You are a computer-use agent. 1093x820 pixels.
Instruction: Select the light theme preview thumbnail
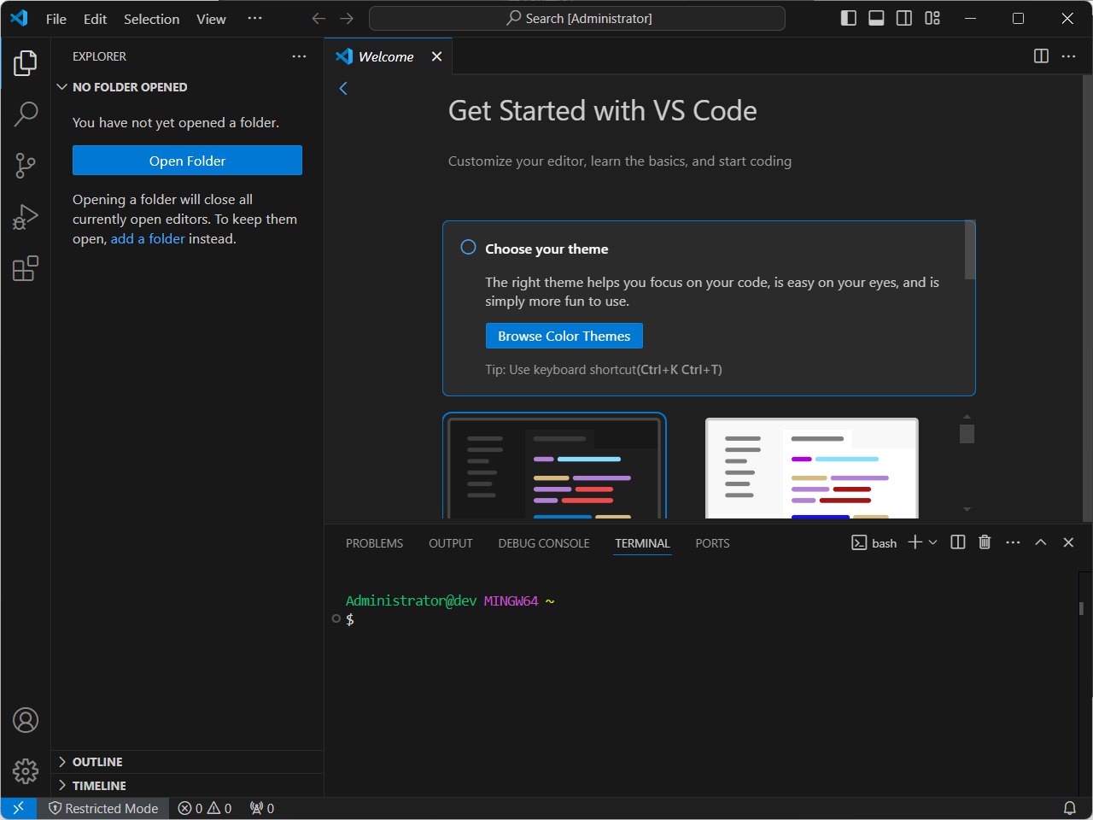click(812, 468)
